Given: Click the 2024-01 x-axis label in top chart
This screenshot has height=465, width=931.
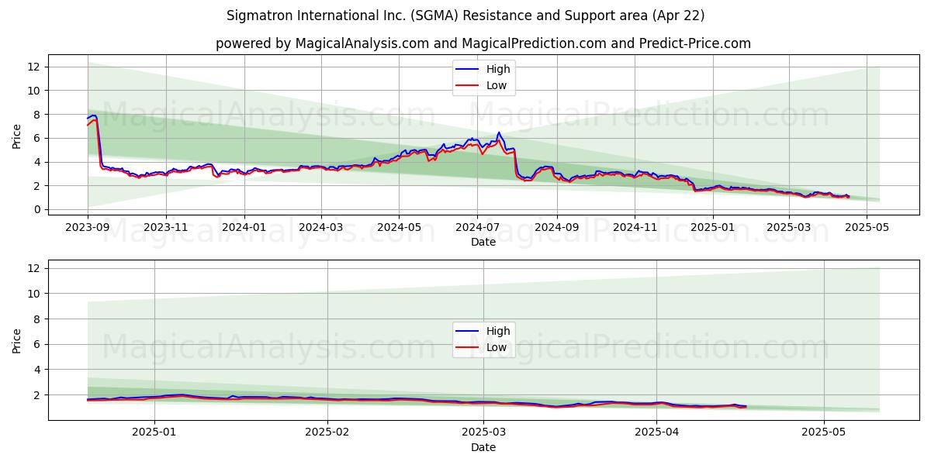Looking at the screenshot, I should (244, 228).
